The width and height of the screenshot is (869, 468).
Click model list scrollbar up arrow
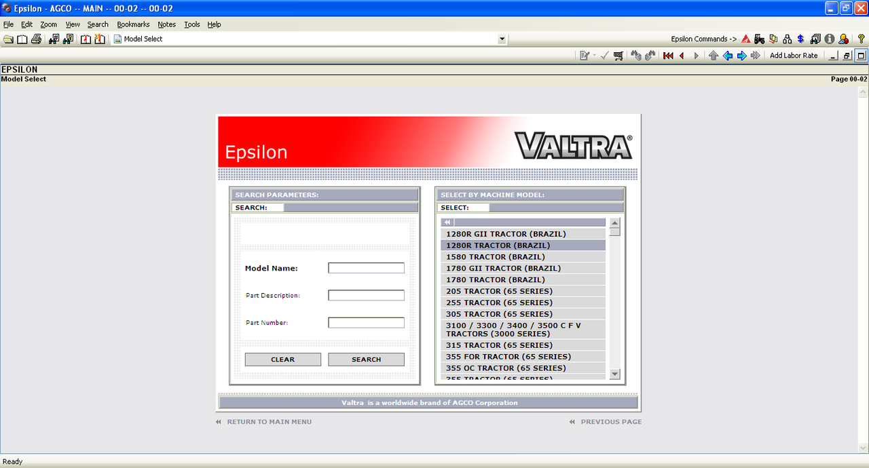point(614,222)
